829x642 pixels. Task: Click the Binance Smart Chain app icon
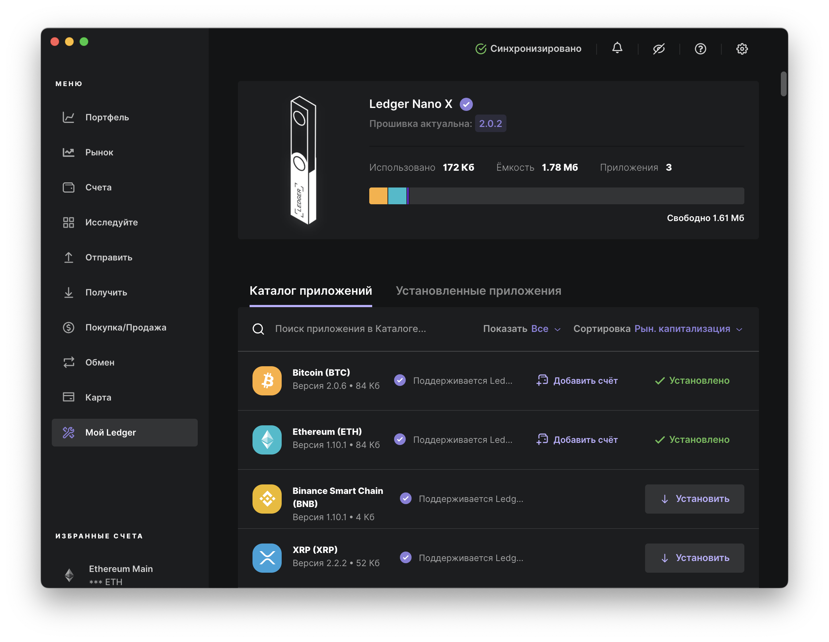(267, 499)
